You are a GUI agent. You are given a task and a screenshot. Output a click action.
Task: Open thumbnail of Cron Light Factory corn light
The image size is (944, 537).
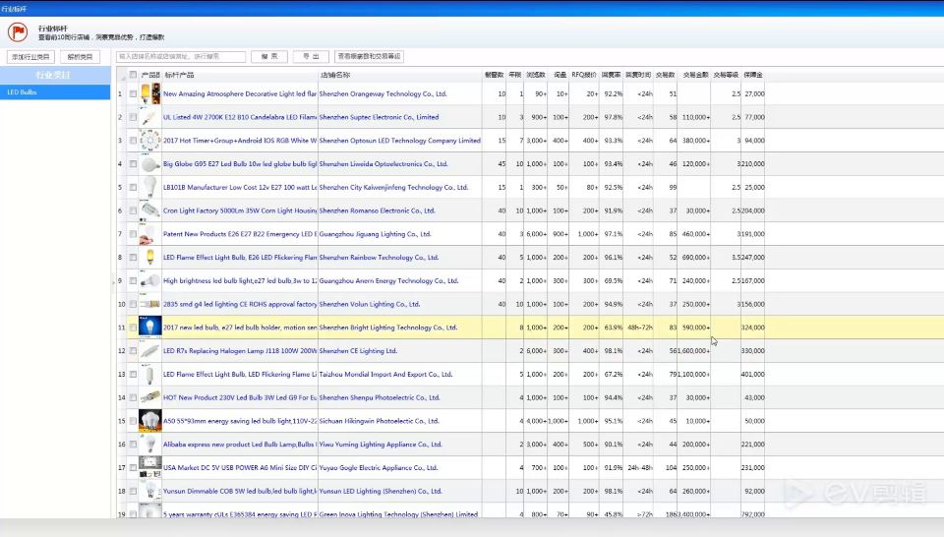point(149,210)
